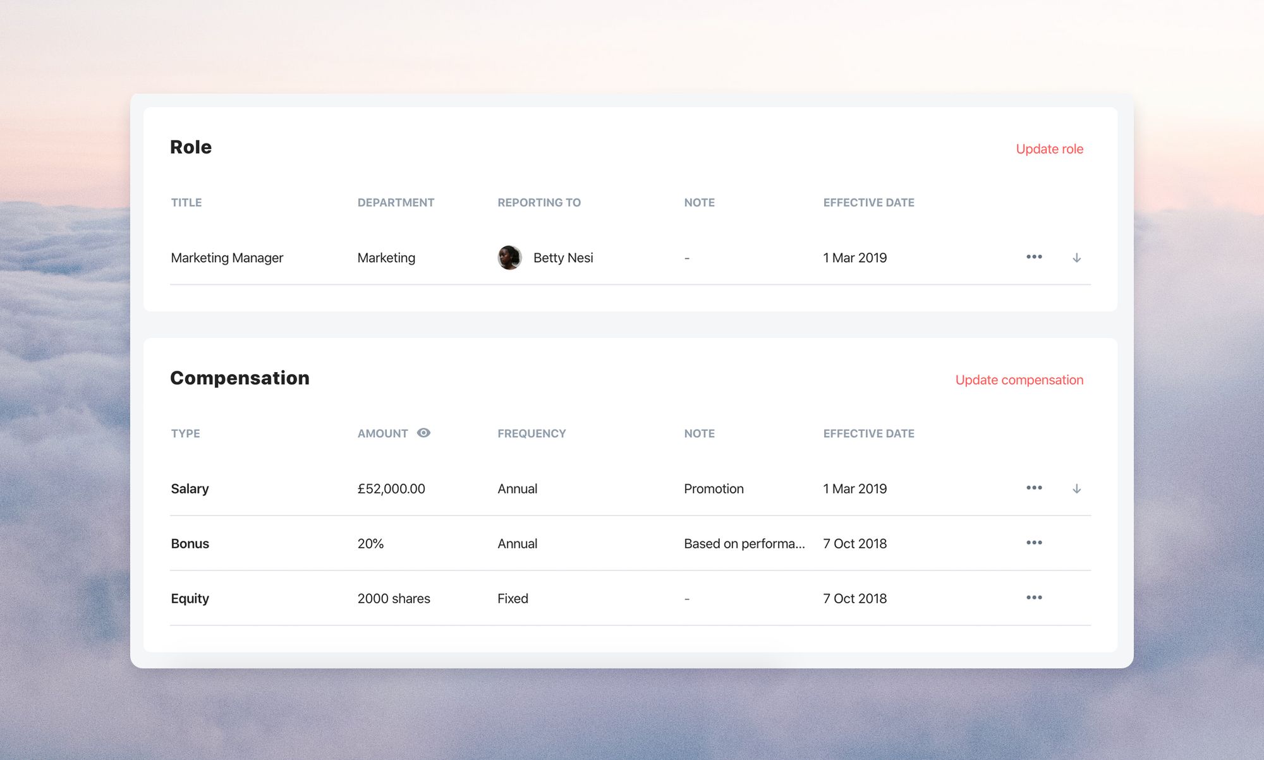Expand the role history down arrow
Image resolution: width=1264 pixels, height=760 pixels.
pos(1076,258)
